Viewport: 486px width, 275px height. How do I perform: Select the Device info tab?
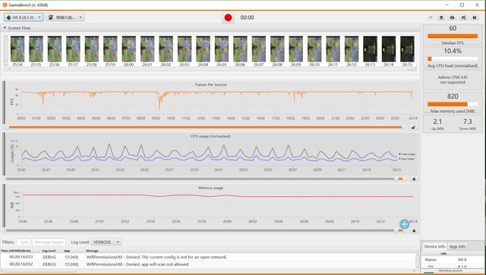click(434, 246)
